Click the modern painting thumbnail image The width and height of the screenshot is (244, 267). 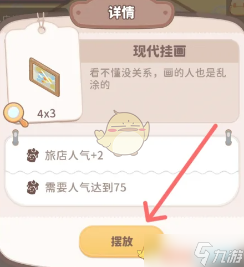pos(44,77)
